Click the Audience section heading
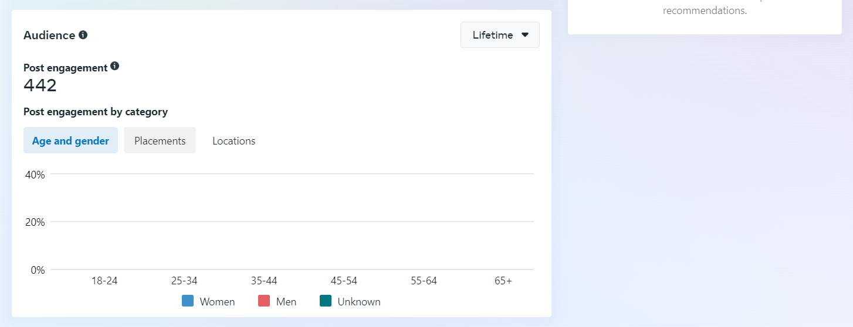Viewport: 853px width, 327px height. (49, 35)
